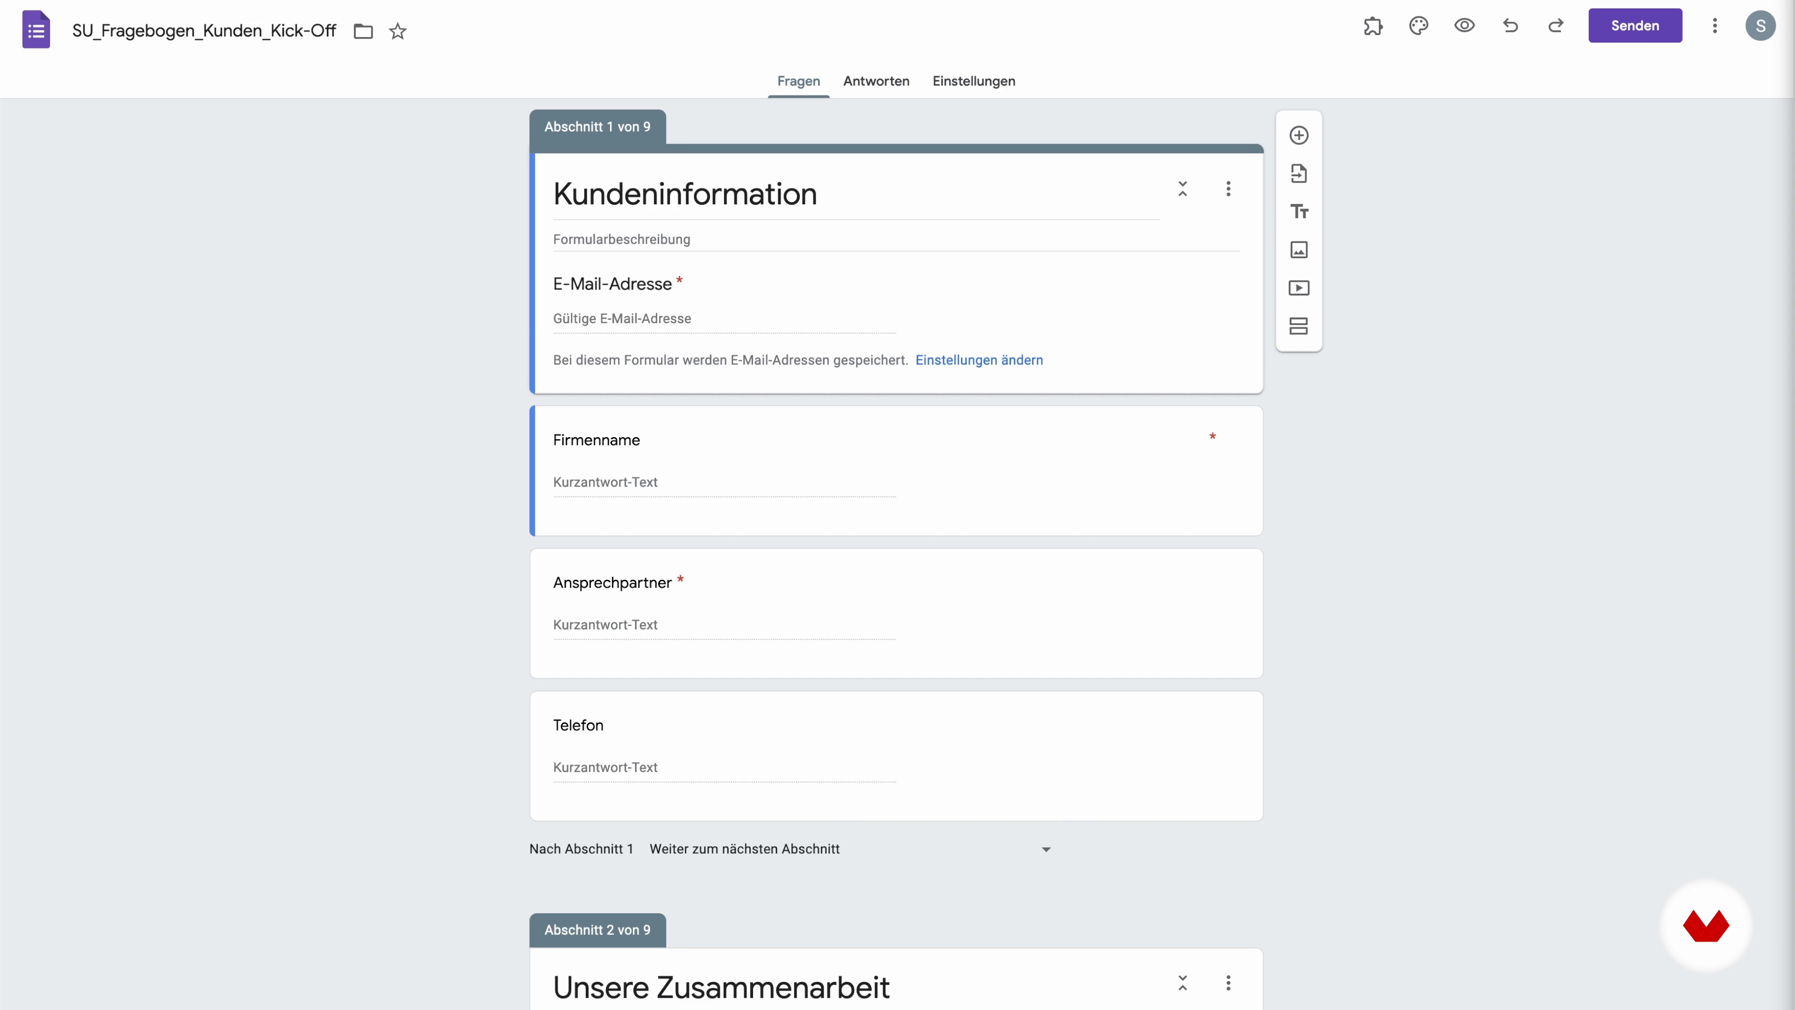Click the red floating extension button
Image resolution: width=1795 pixels, height=1010 pixels.
(1706, 926)
